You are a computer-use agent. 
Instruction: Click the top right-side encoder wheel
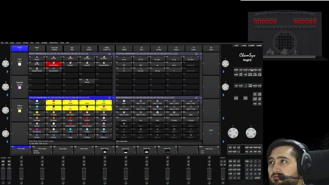225,64
